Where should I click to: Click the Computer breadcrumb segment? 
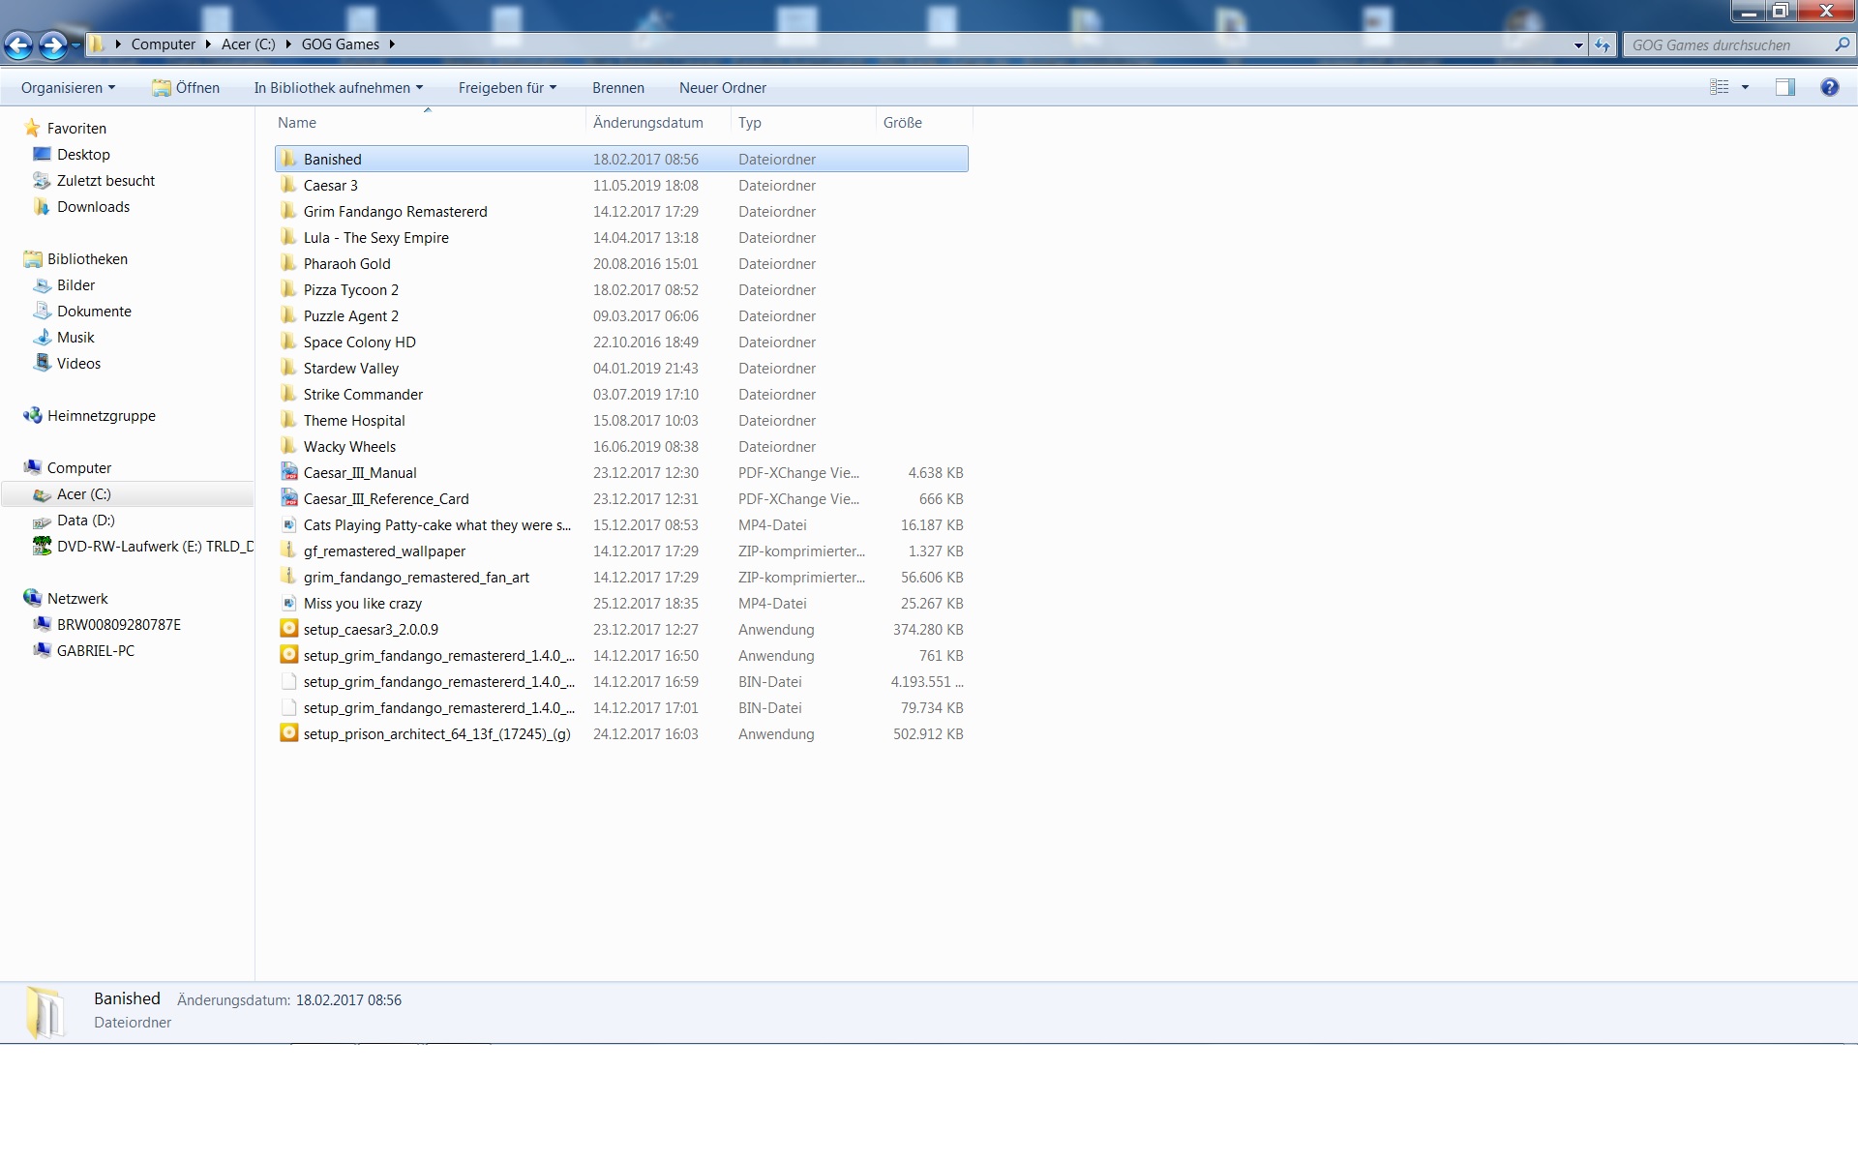pos(164,44)
